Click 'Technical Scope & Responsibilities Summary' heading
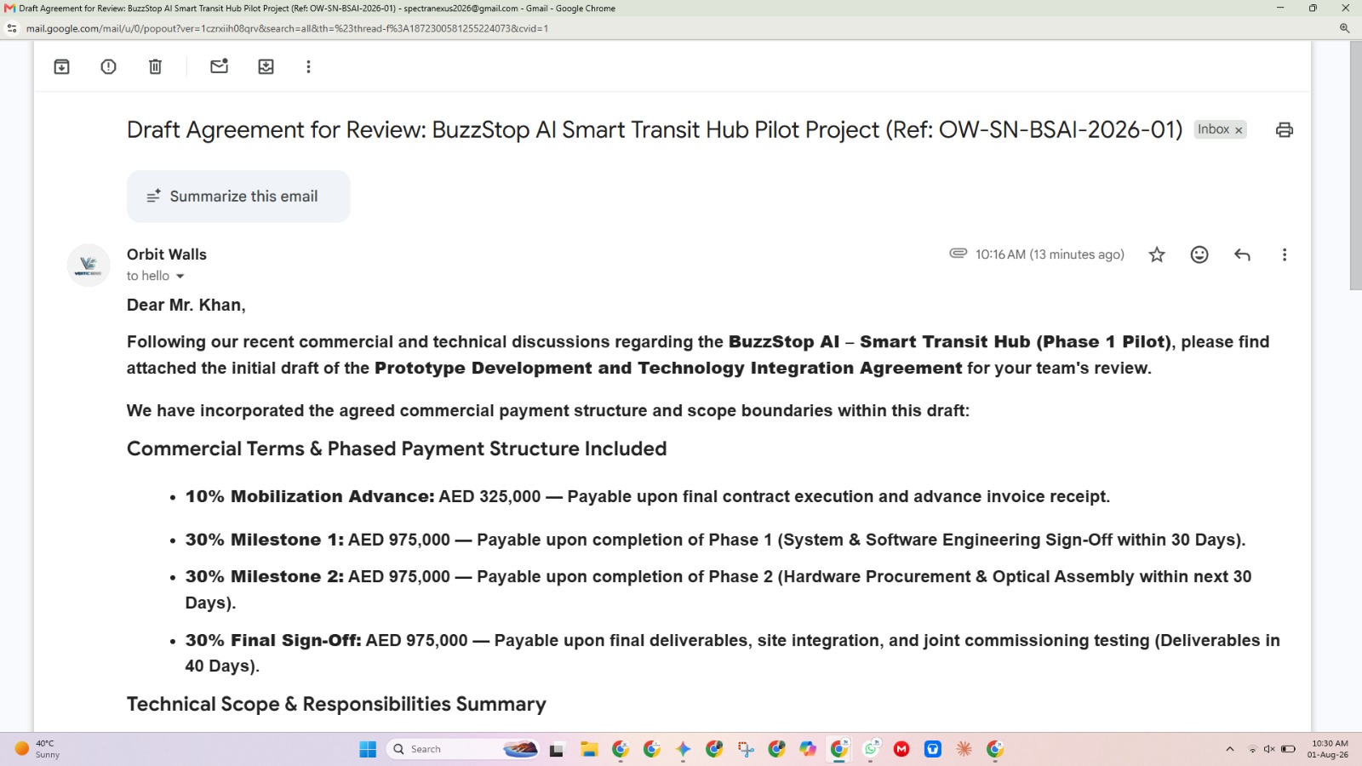 pos(336,704)
